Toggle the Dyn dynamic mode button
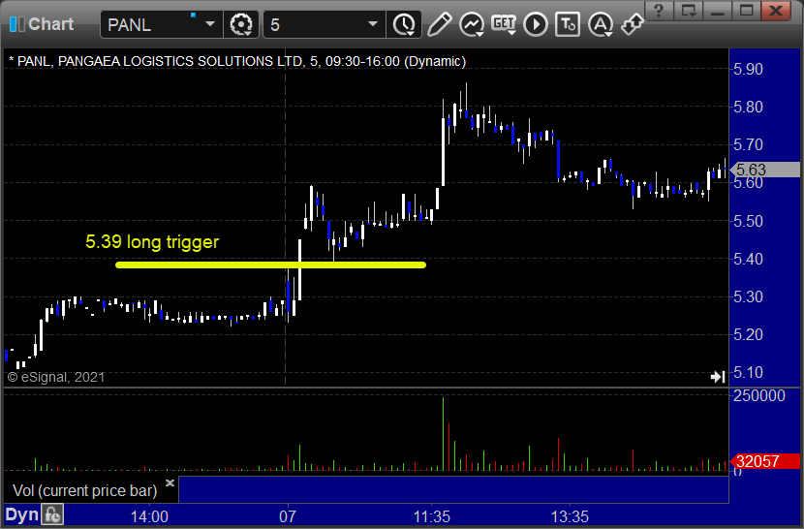 point(21,514)
